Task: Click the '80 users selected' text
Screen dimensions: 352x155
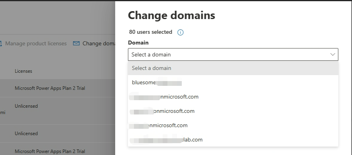Action: point(151,32)
